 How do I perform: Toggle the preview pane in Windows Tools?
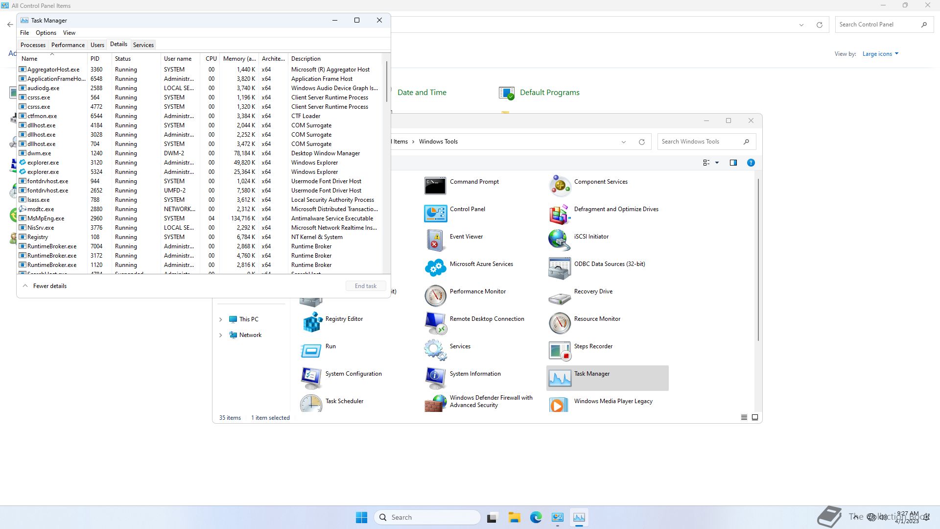pos(733,163)
